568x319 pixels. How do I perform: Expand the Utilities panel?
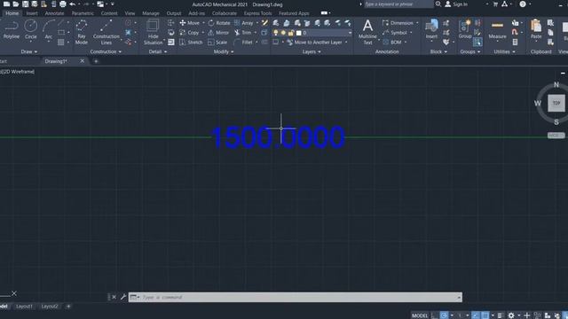click(504, 51)
